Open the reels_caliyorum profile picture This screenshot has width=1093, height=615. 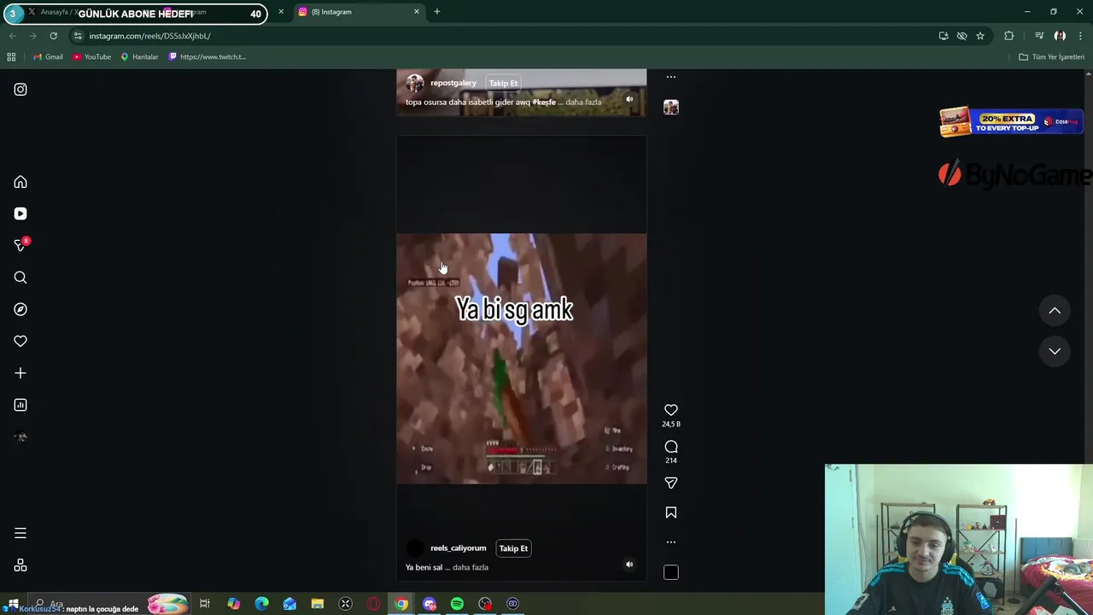414,548
